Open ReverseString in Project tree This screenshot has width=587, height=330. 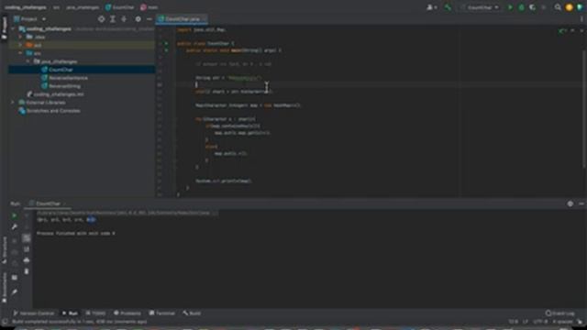(64, 86)
